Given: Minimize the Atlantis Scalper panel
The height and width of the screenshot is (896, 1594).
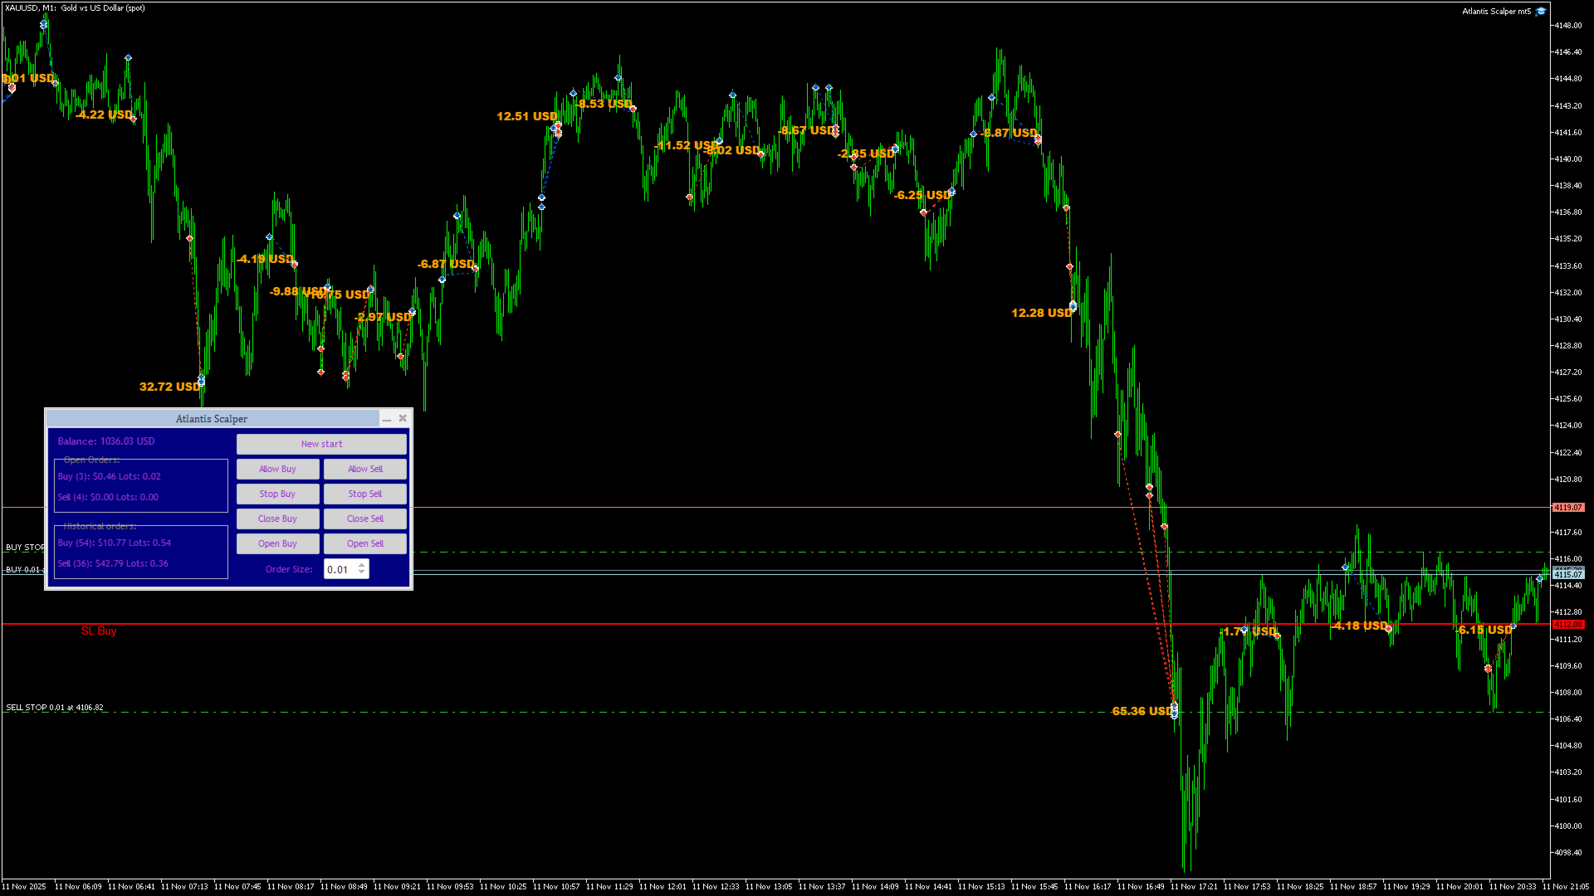Looking at the screenshot, I should click(387, 419).
